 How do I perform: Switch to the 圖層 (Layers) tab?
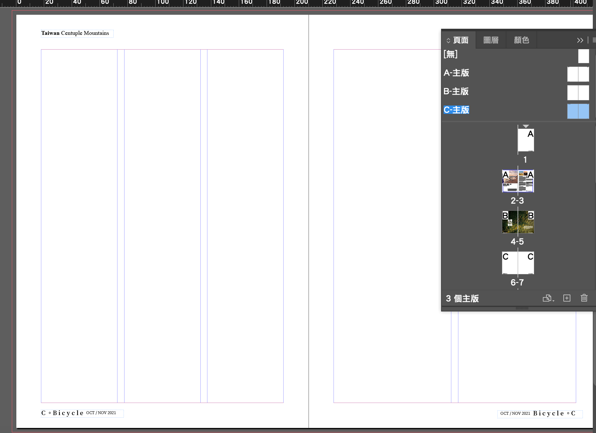(x=491, y=40)
